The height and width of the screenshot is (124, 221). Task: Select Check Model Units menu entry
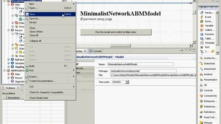(x=50, y=98)
